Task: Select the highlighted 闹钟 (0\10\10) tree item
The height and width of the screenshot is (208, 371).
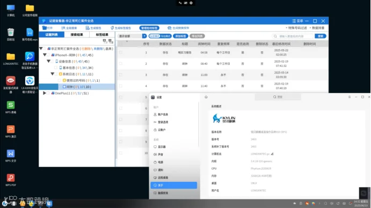Action: point(77,87)
